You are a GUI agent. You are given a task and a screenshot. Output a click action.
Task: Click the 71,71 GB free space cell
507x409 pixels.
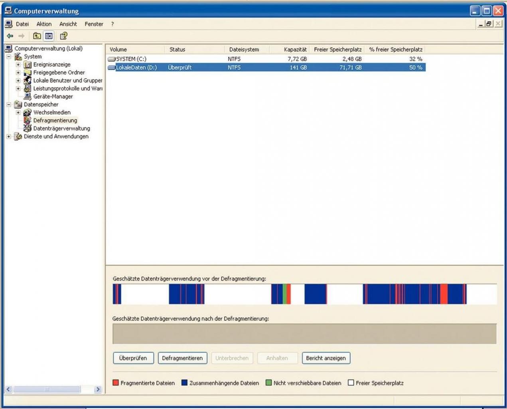(351, 68)
